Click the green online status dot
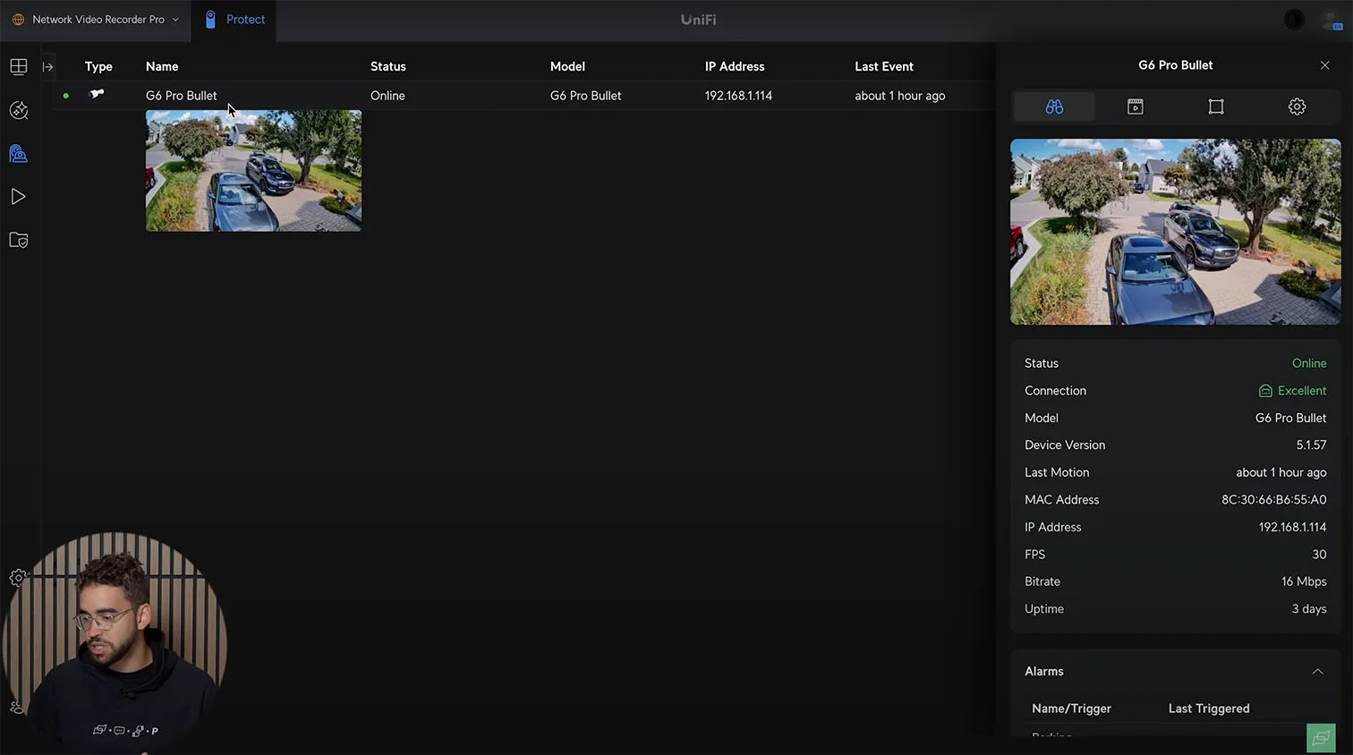This screenshot has width=1353, height=755. (66, 96)
